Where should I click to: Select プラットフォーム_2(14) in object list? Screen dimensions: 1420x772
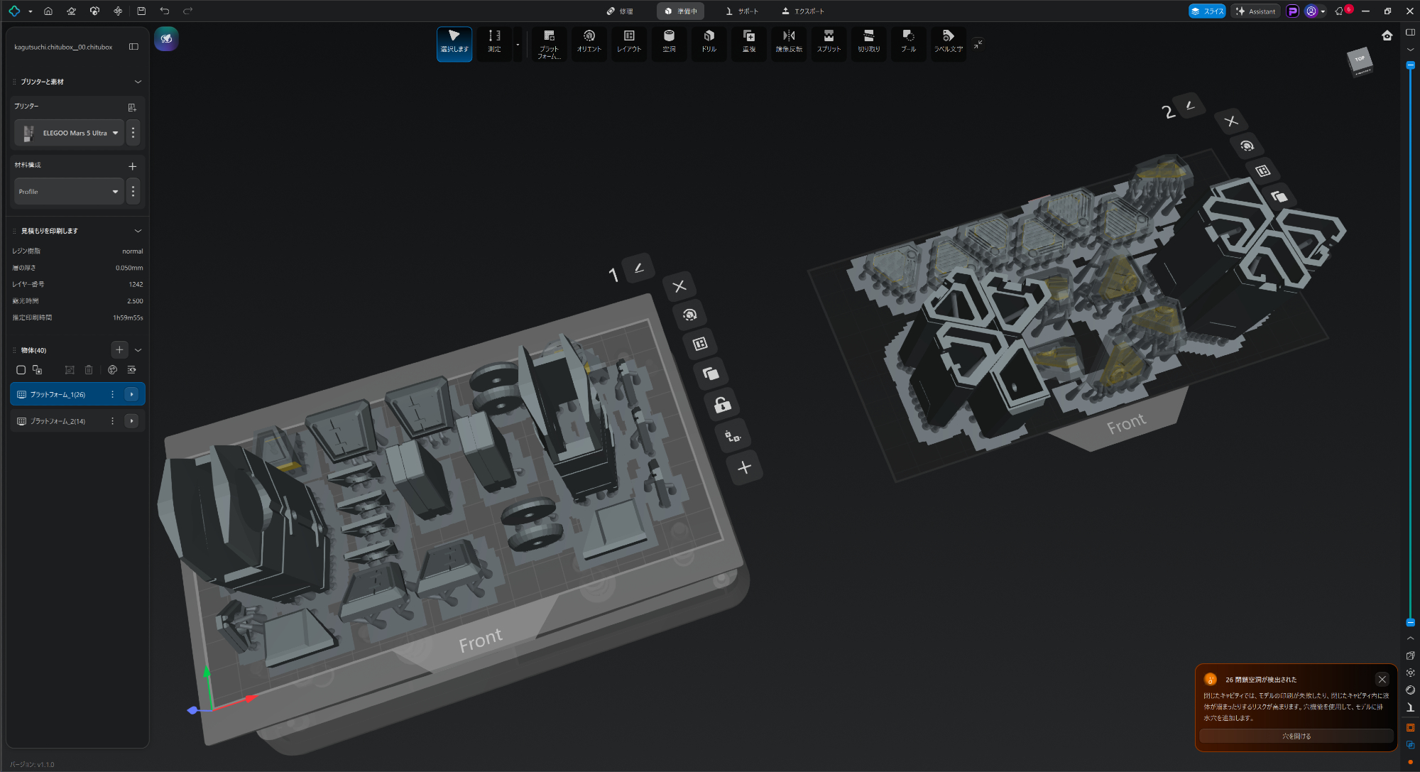click(x=58, y=421)
